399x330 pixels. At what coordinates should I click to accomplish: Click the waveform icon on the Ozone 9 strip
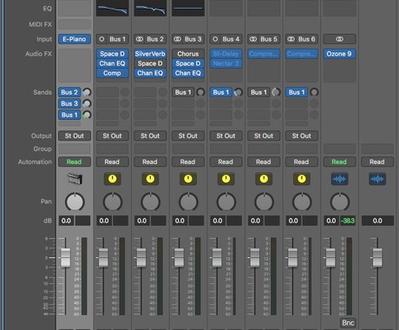tap(340, 179)
